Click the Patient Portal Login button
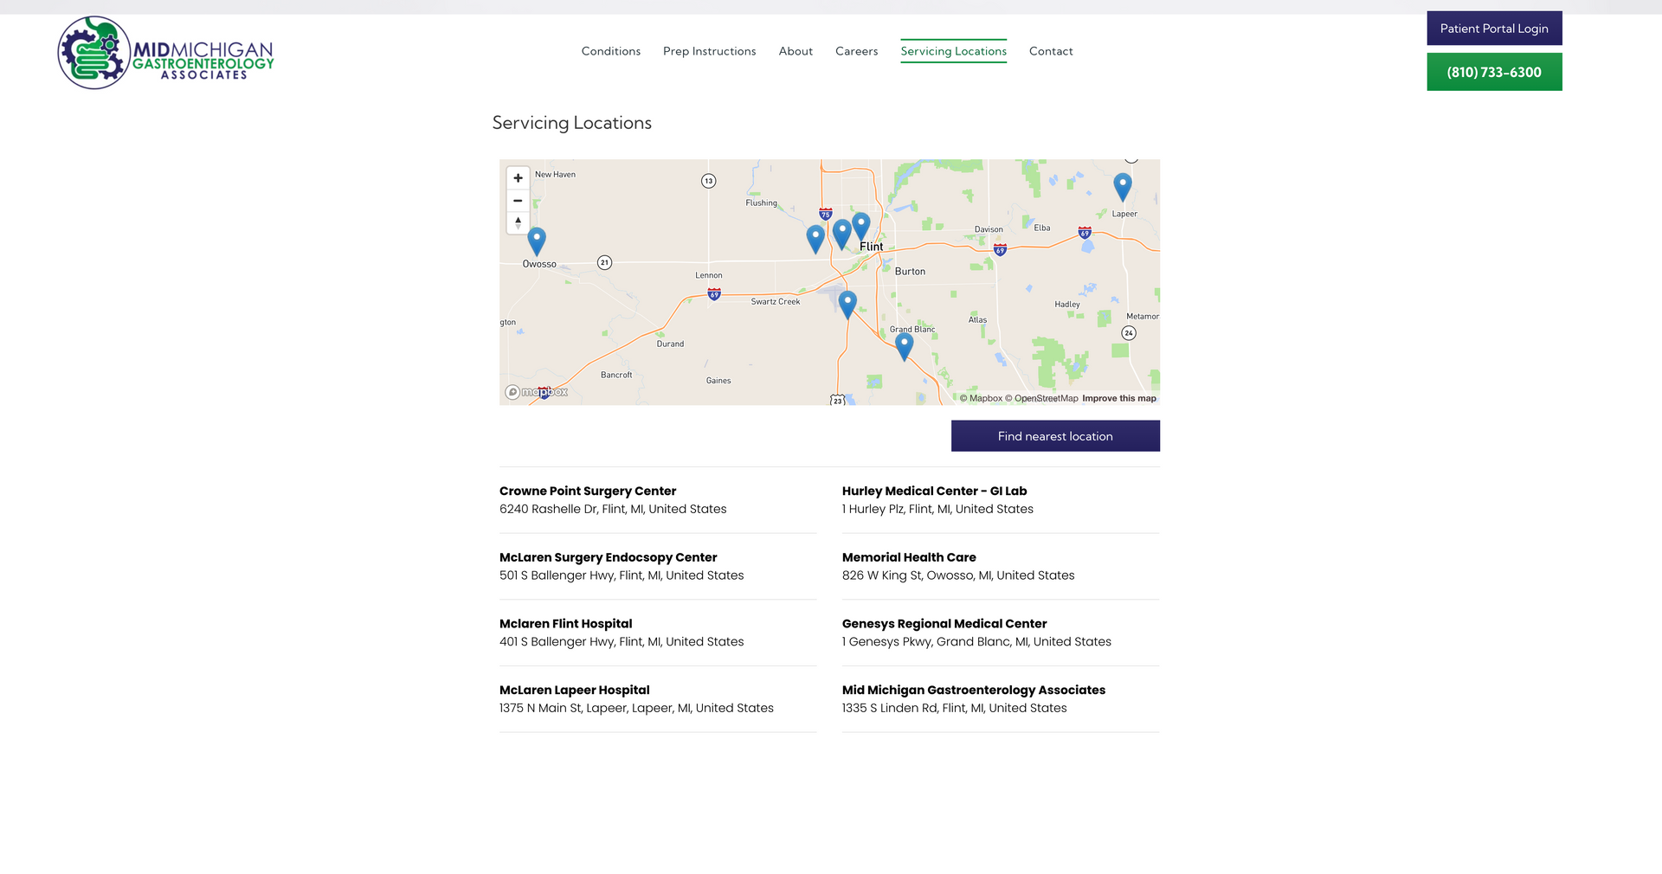This screenshot has height=874, width=1662. coord(1494,29)
